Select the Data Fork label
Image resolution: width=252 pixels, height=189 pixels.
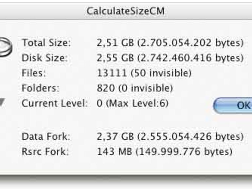pyautogui.click(x=46, y=137)
